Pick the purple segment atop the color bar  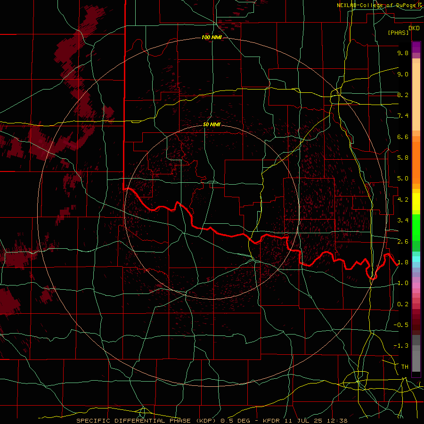(416, 47)
